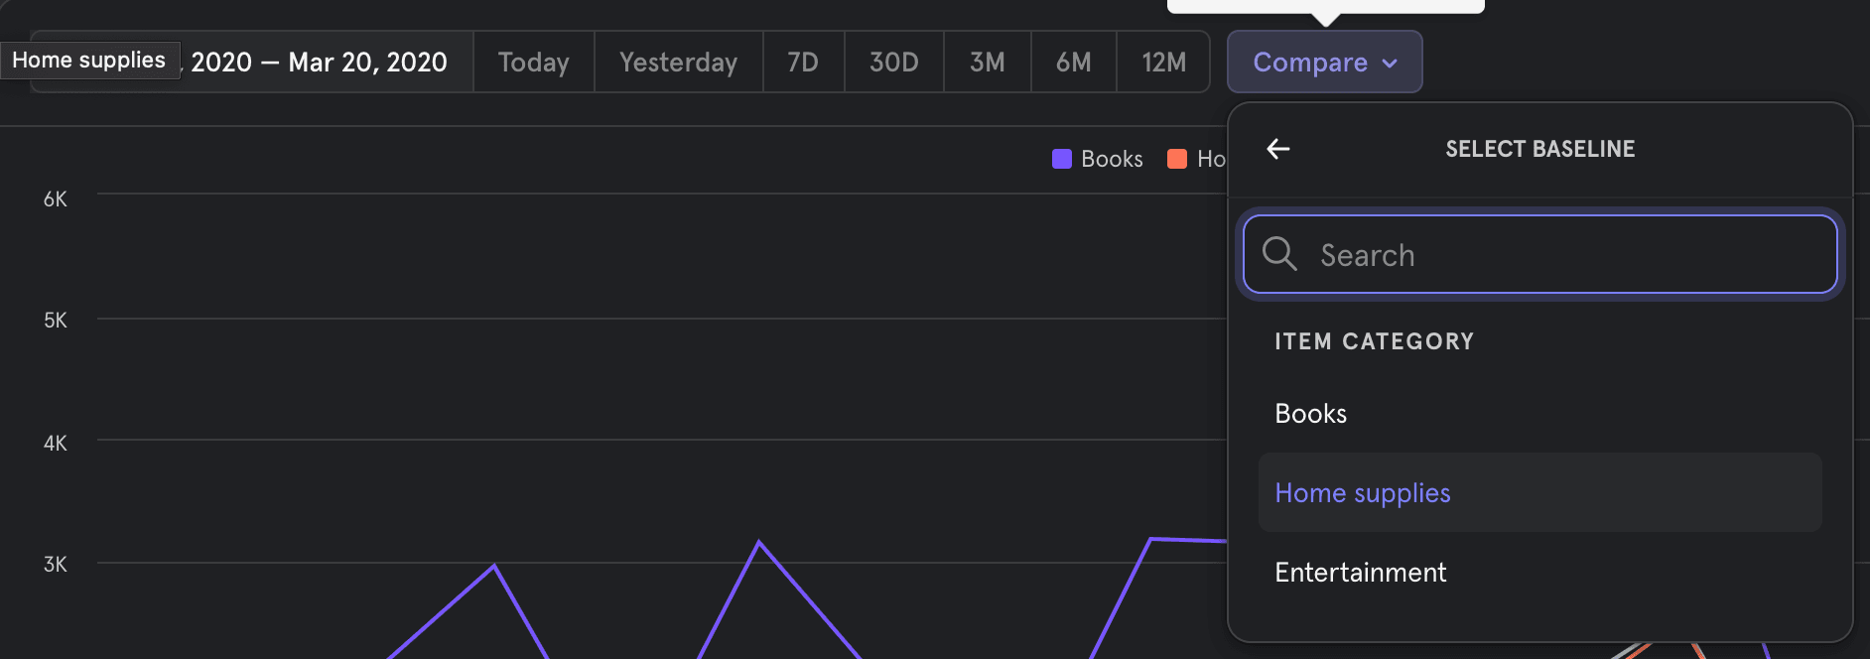Click the back arrow in Select Baseline panel
Viewport: 1870px width, 659px height.
(1278, 149)
